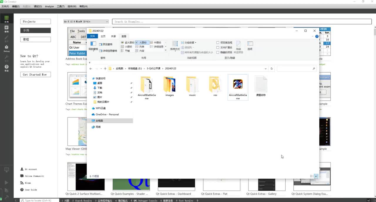Image resolution: width=376 pixels, height=202 pixels.
Task: Switch to the 主页 ribbon tab in Explorer
Action: pyautogui.click(x=103, y=36)
